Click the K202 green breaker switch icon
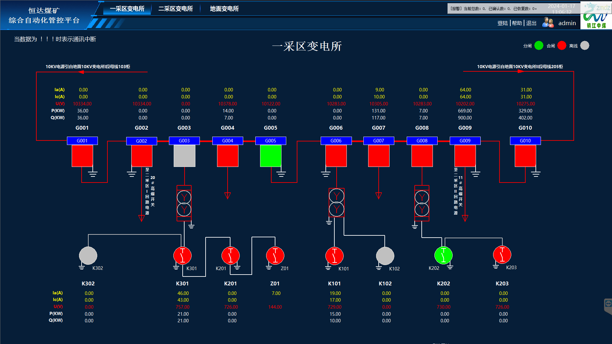The height and width of the screenshot is (344, 612). [x=443, y=255]
